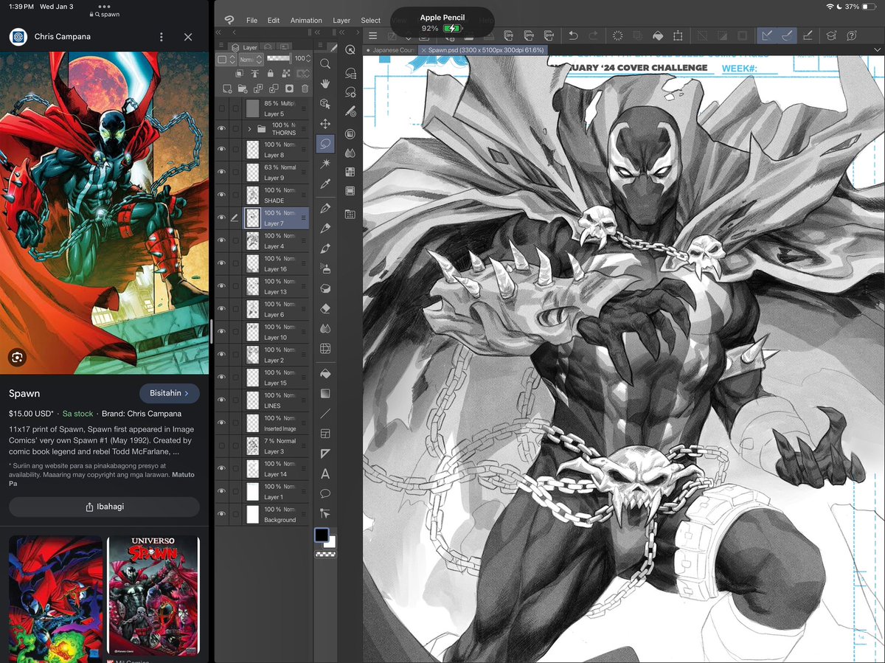Click the Undo arrow in command bar
885x663 pixels.
point(572,35)
